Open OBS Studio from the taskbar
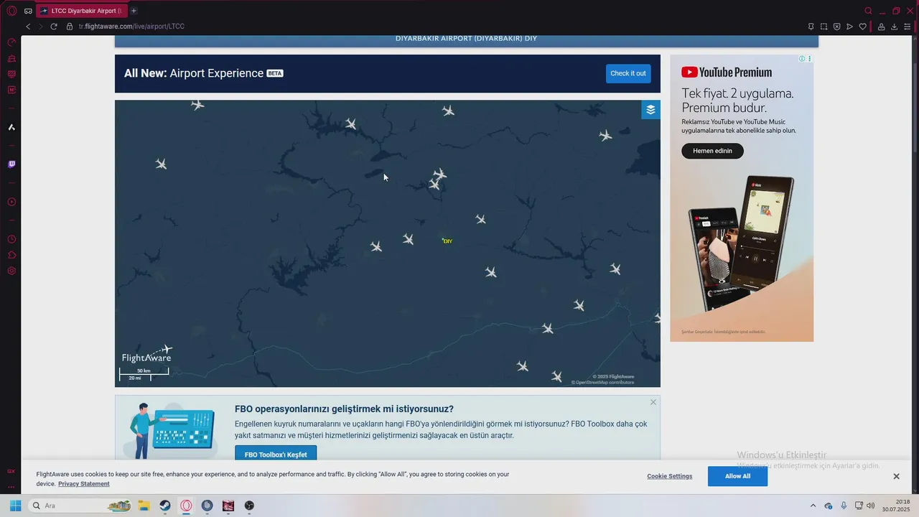Screen dimensions: 919x517 coord(249,506)
